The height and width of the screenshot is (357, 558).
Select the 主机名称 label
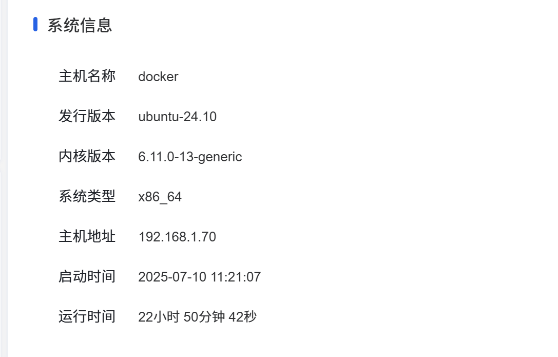pyautogui.click(x=87, y=76)
